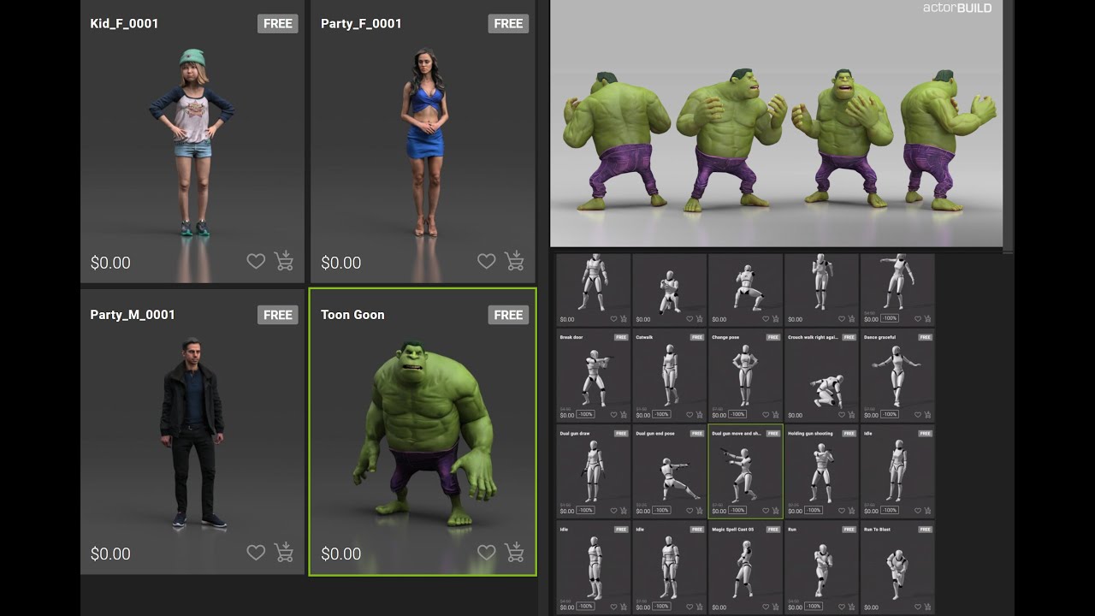1095x616 pixels.
Task: Click the Party_F_0001 title text
Action: (x=361, y=24)
